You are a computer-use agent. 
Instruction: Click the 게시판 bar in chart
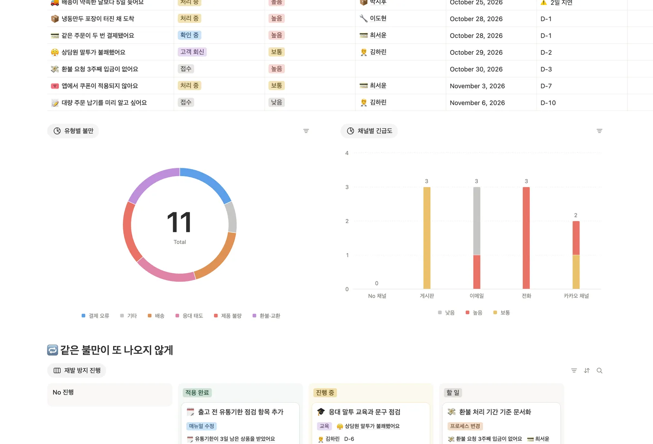pyautogui.click(x=427, y=238)
